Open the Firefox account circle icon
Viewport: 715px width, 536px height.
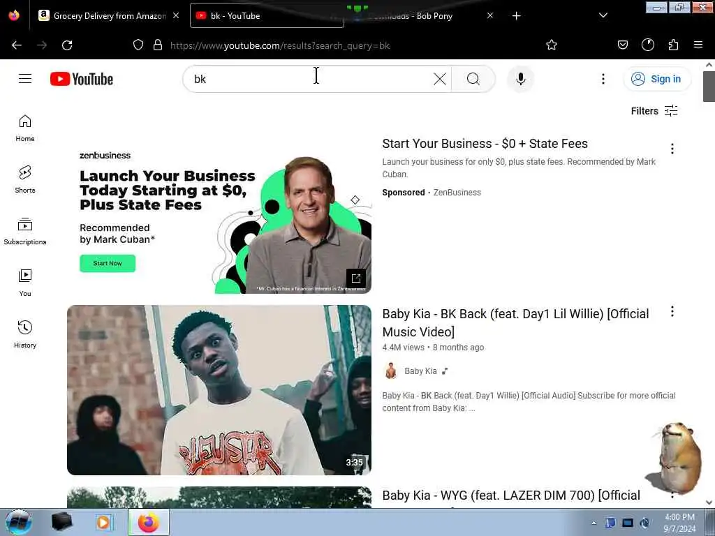[x=647, y=45]
